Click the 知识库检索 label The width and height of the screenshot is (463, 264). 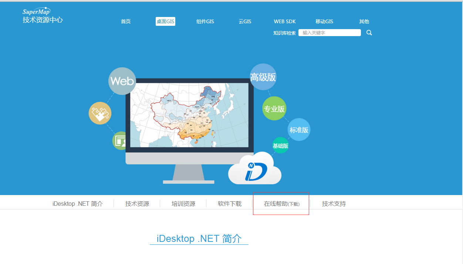(x=284, y=33)
